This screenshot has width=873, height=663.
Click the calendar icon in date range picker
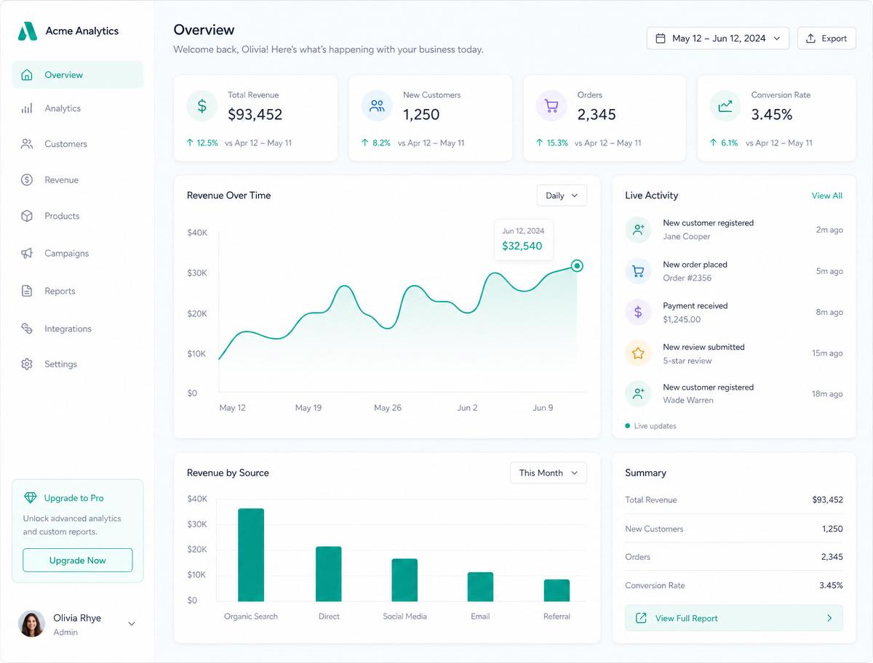[661, 39]
